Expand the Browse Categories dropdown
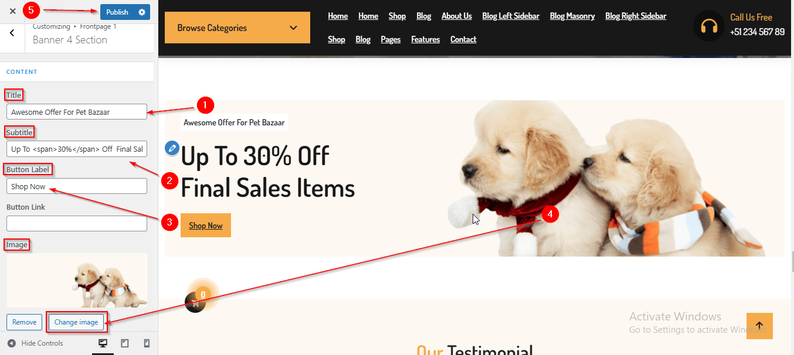 [x=237, y=28]
